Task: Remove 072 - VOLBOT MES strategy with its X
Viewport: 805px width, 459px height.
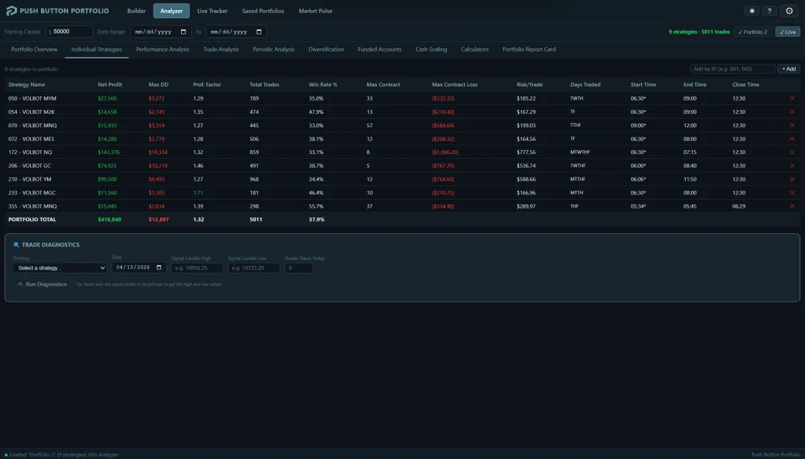Action: pyautogui.click(x=792, y=139)
